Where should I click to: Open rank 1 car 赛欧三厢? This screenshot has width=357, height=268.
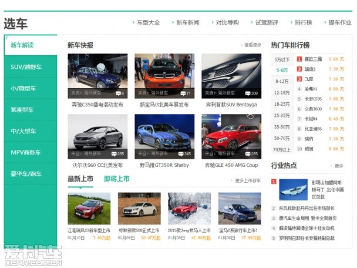313,59
